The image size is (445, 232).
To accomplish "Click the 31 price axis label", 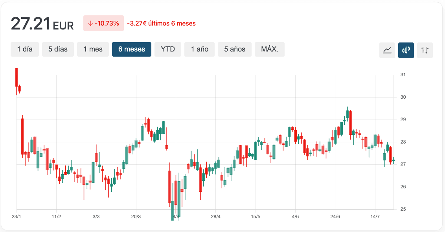I will 403,75.
